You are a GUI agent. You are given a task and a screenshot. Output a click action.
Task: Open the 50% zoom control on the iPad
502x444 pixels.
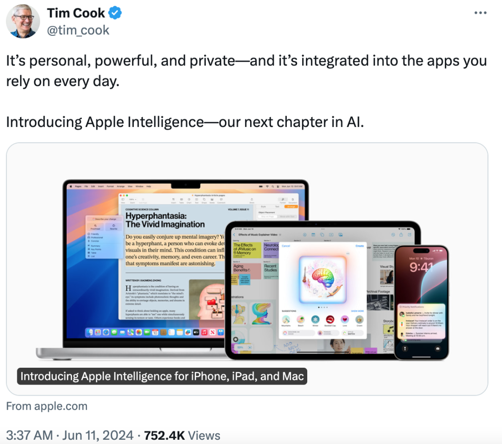coord(240,347)
